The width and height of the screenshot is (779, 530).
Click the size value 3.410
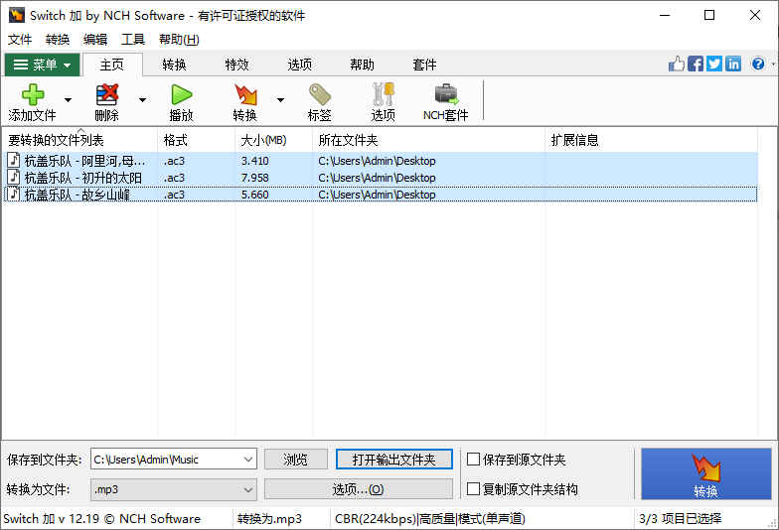click(x=254, y=161)
